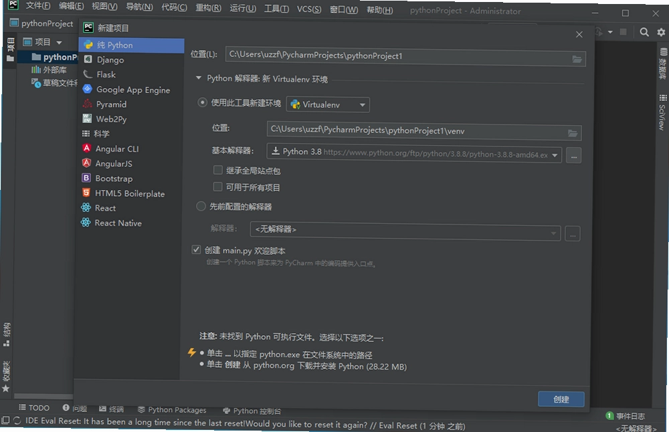669x432 pixels.
Task: Open the 基本解释器 Python 3.8 dropdown
Action: [414, 154]
